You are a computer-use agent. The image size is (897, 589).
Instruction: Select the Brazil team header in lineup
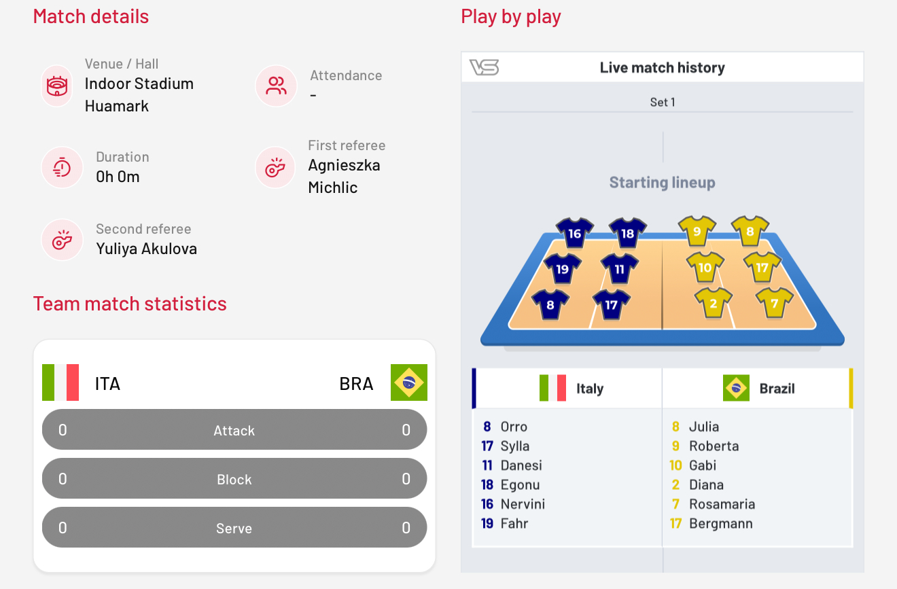(x=758, y=389)
